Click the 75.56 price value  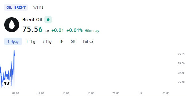click(32, 29)
